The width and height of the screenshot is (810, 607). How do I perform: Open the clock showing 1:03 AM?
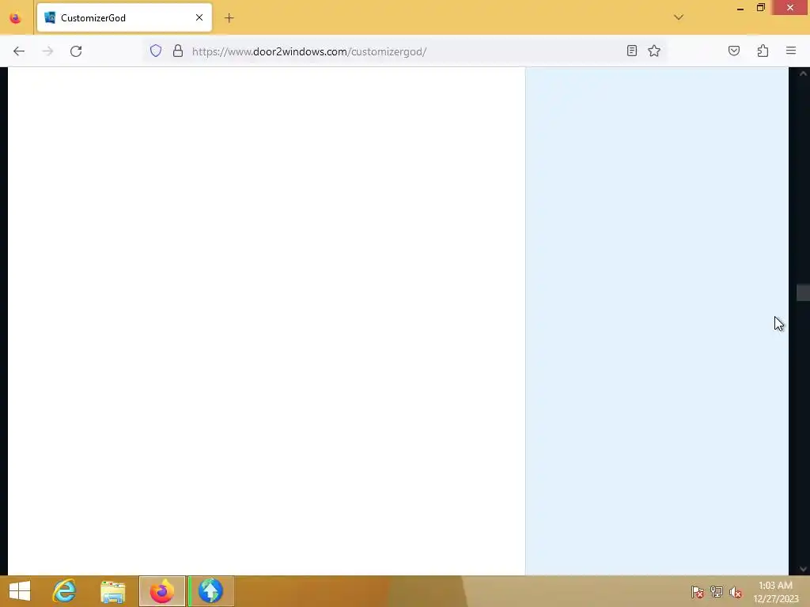776,592
